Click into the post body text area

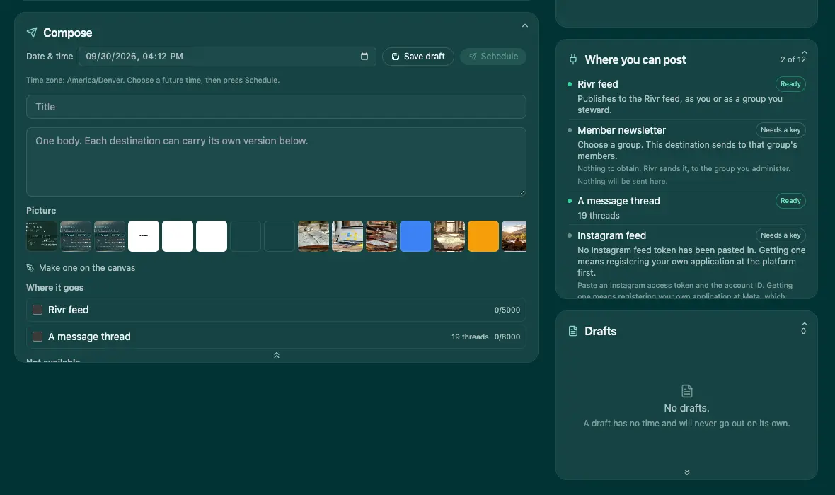pyautogui.click(x=277, y=162)
